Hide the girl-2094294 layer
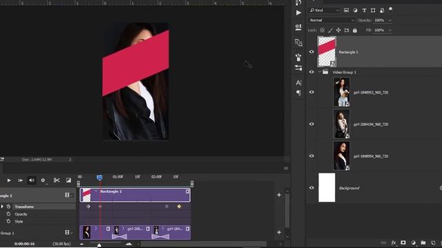The width and height of the screenshot is (442, 248). point(311,124)
